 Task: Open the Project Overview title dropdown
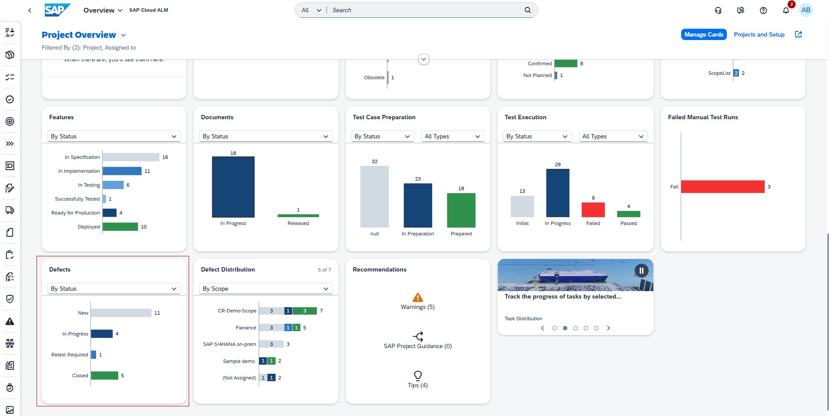[123, 35]
